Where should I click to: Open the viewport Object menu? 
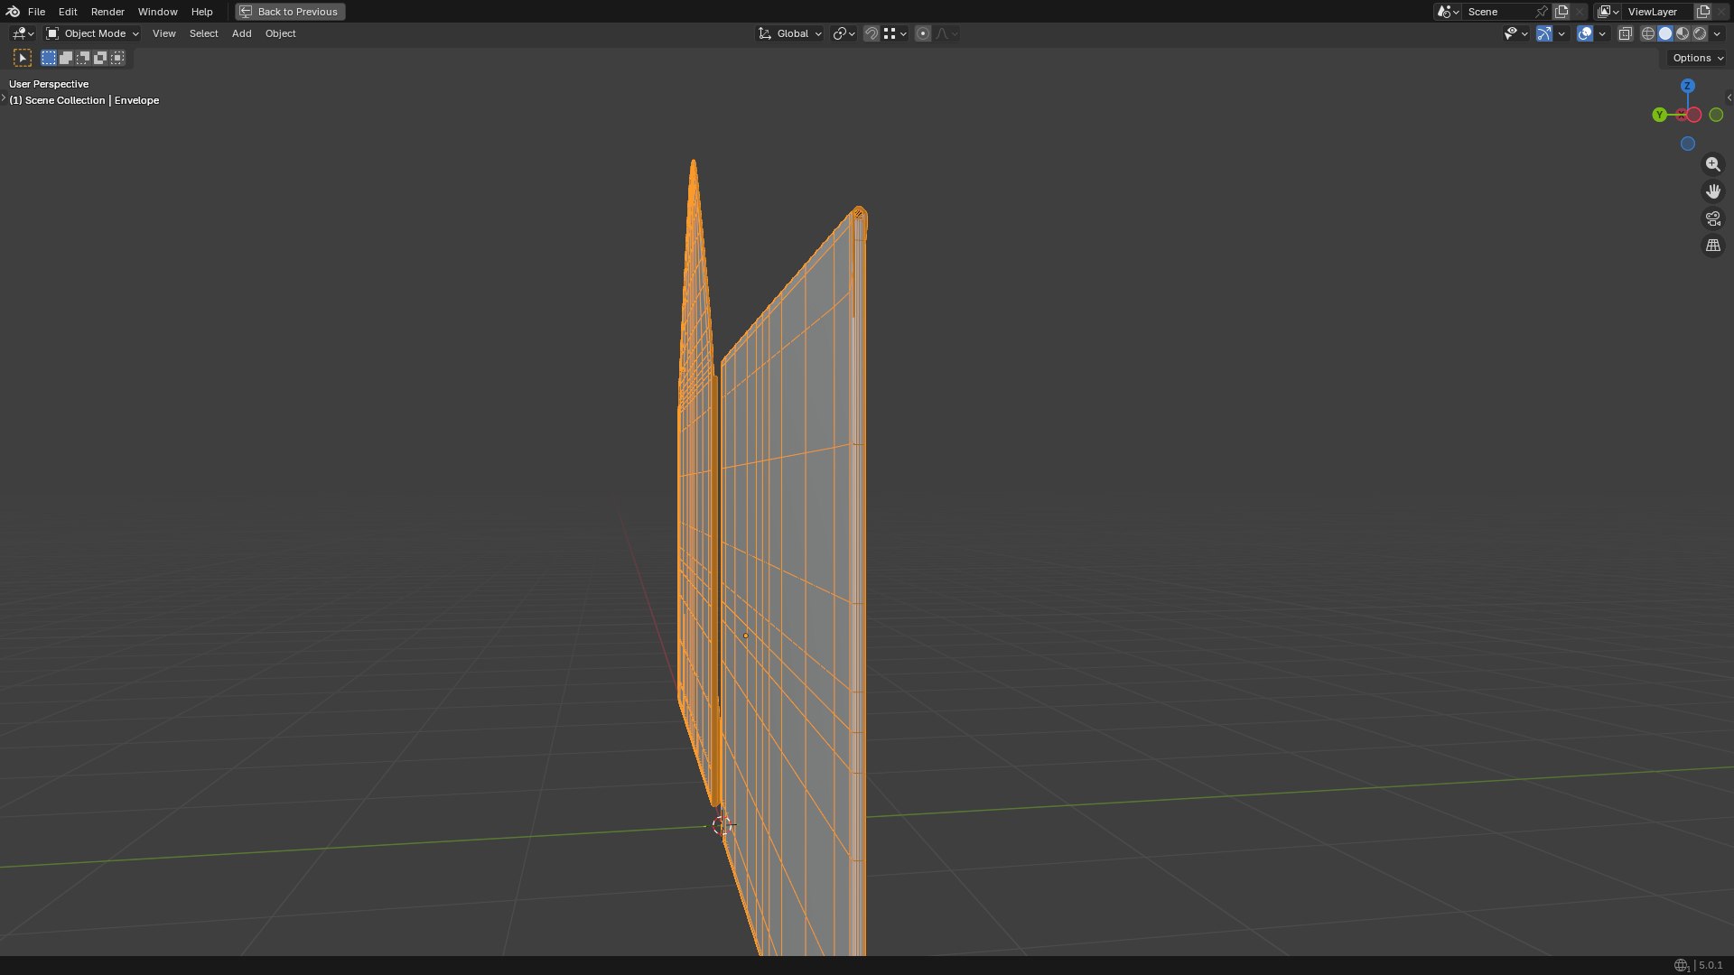280,33
